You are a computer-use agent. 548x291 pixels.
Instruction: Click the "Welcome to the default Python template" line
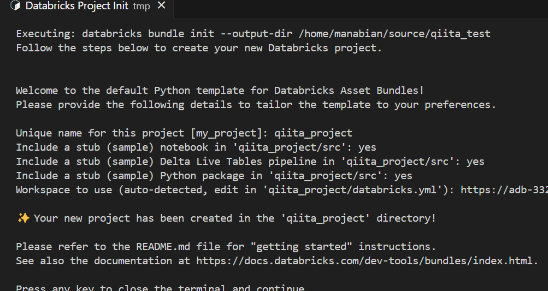click(220, 91)
